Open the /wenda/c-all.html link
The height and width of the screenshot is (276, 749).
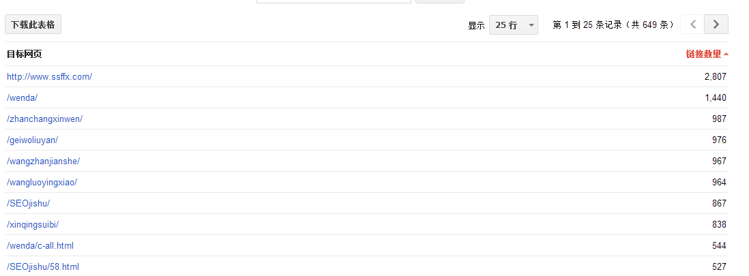click(x=40, y=245)
